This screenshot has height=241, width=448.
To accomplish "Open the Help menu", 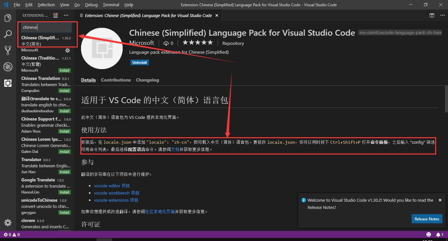I will click(129, 5).
